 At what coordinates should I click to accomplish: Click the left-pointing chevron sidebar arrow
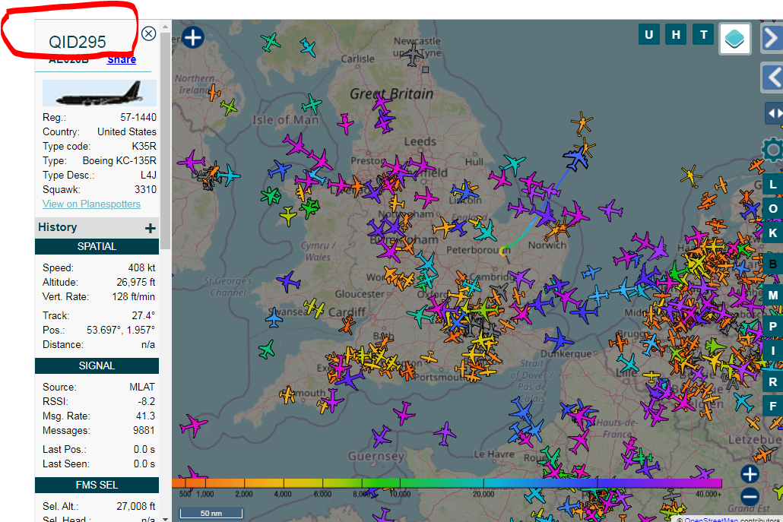point(772,78)
